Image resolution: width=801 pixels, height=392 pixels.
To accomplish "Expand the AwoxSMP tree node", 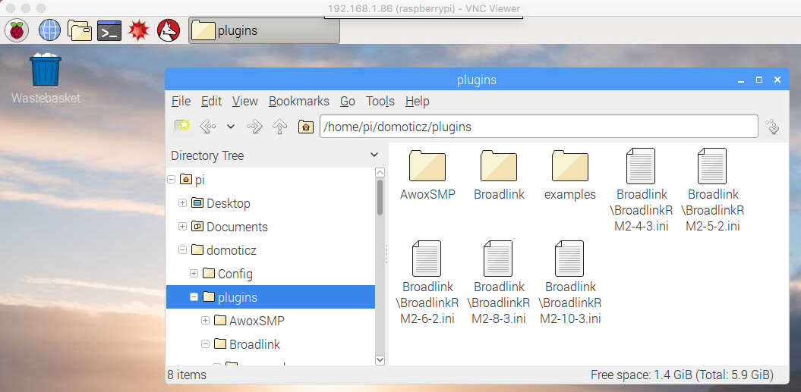I will [x=205, y=321].
